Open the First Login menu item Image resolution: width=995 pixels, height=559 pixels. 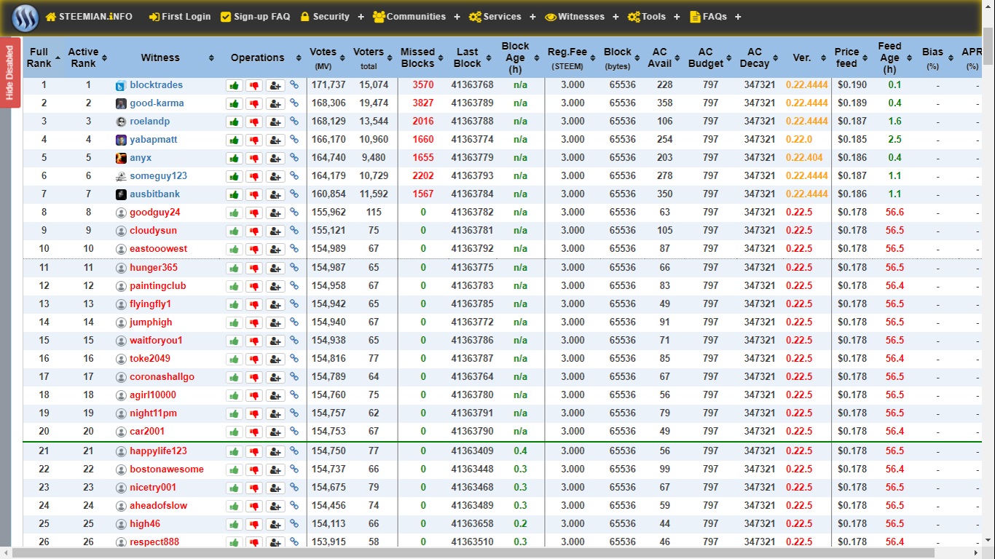tap(180, 17)
